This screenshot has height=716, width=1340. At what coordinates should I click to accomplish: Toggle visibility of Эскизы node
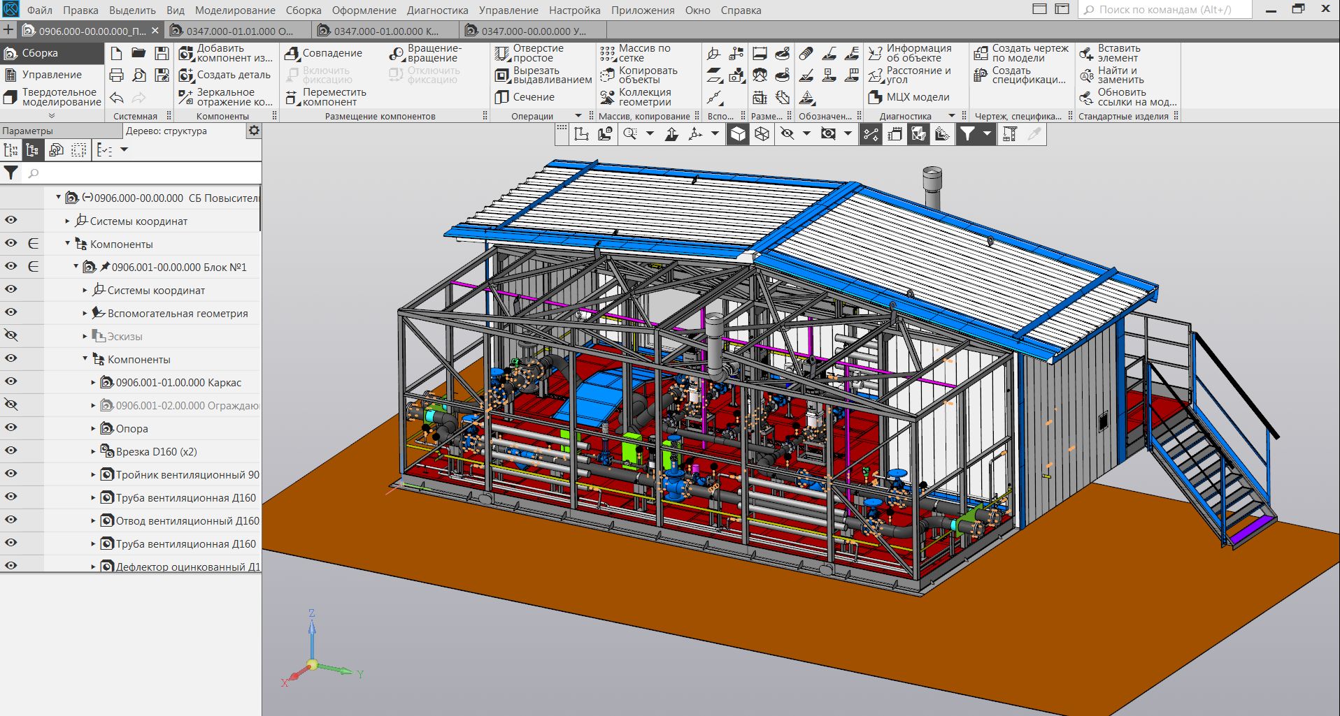tap(10, 336)
